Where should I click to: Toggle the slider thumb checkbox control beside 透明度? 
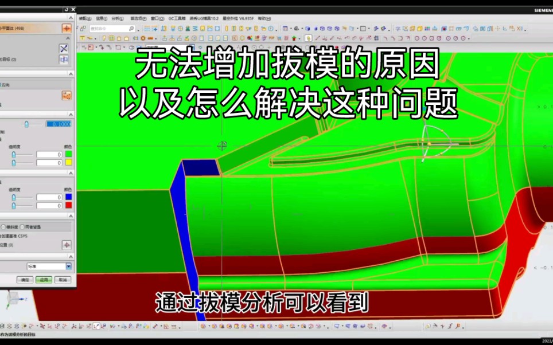14,154
